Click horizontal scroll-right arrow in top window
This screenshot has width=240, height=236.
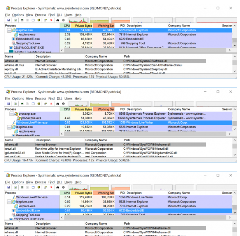[x=230, y=50]
